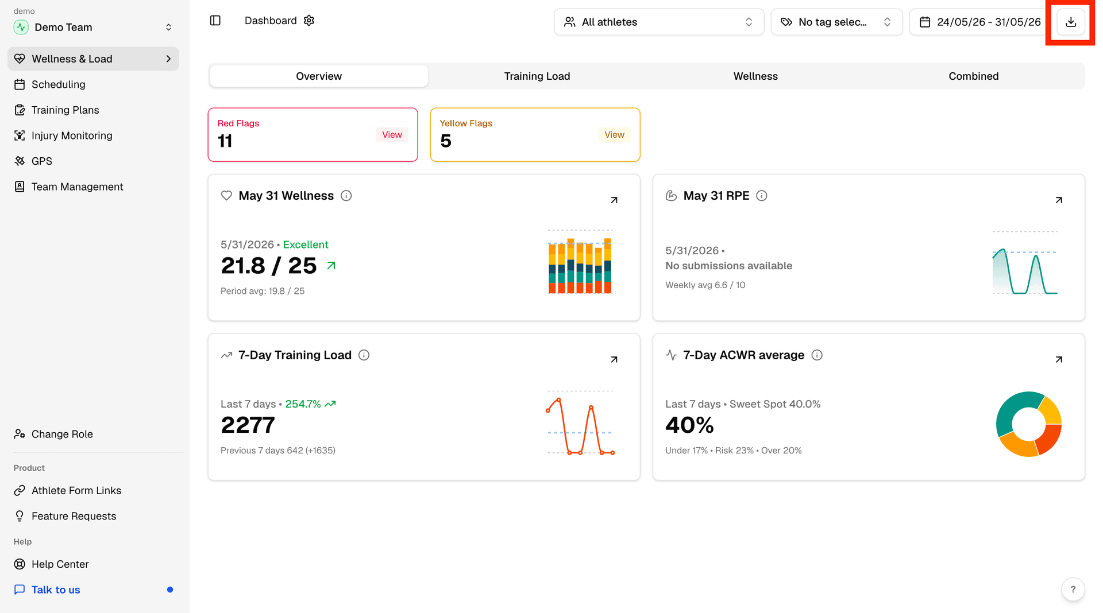Open May 31 RPE details arrow
The image size is (1103, 613).
coord(1059,200)
